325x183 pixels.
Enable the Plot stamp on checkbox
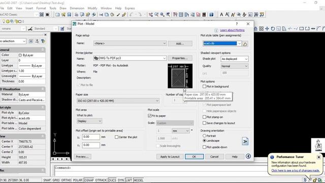tap(204, 117)
